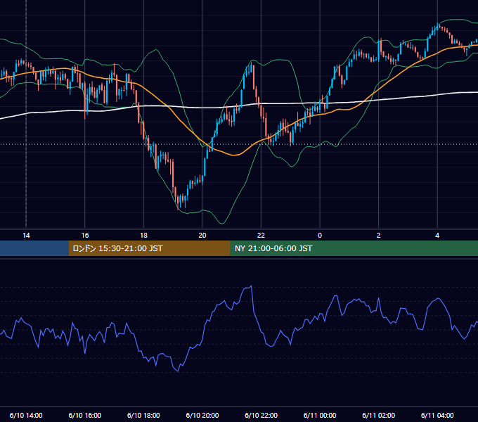Click the 6/10 16:00 date label
The width and height of the screenshot is (478, 422).
coord(85,415)
